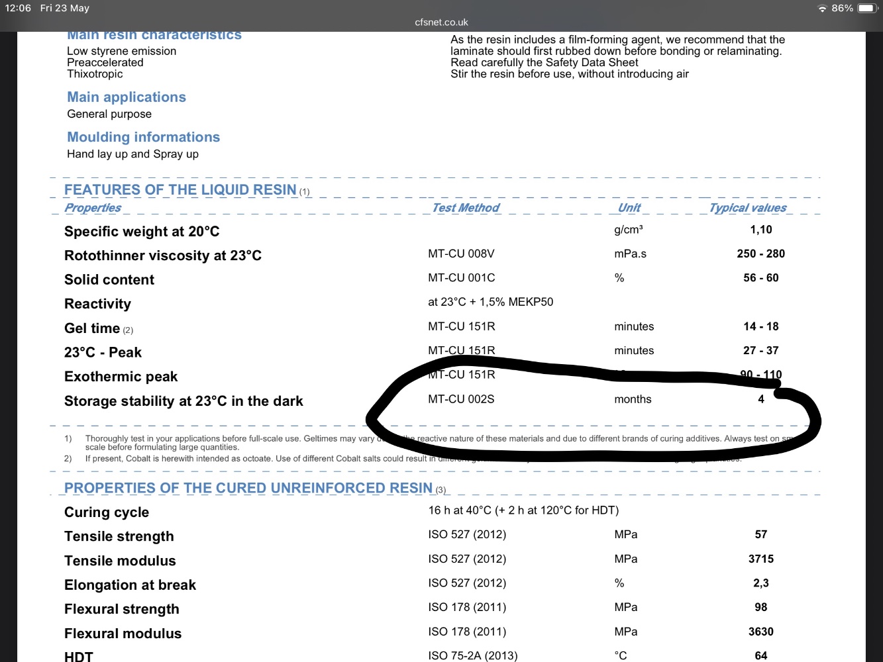883x662 pixels.
Task: Tap the battery icon in status bar
Action: point(867,9)
